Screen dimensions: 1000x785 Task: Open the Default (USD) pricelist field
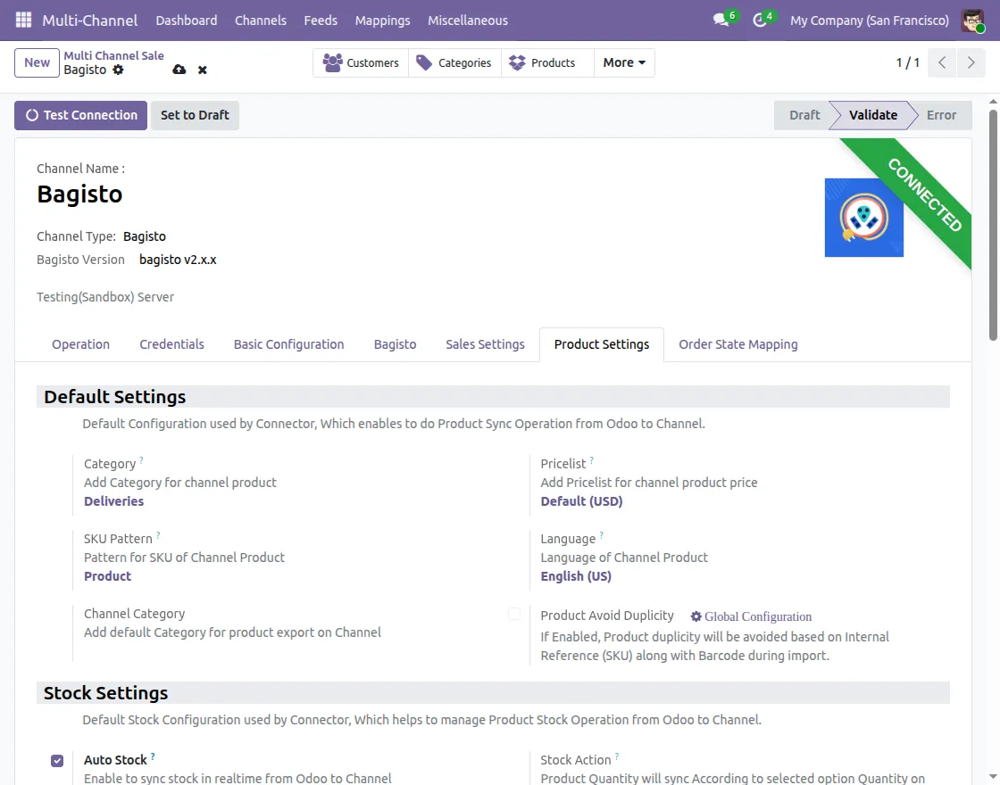click(581, 500)
